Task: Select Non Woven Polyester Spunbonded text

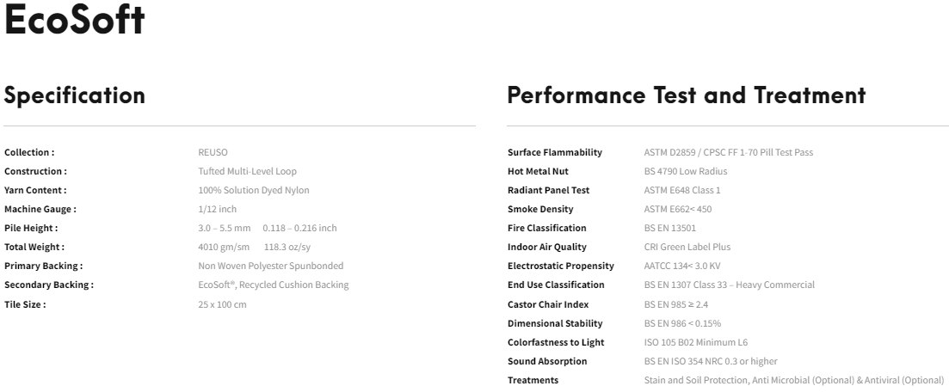Action: coord(270,266)
